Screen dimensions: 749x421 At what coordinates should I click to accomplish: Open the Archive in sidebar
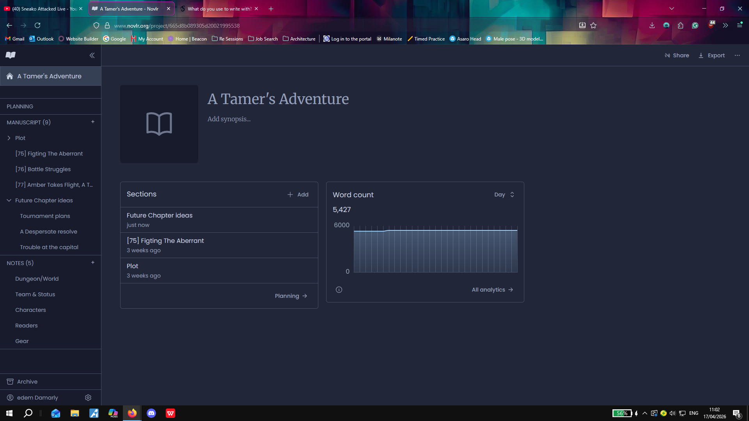[27, 382]
